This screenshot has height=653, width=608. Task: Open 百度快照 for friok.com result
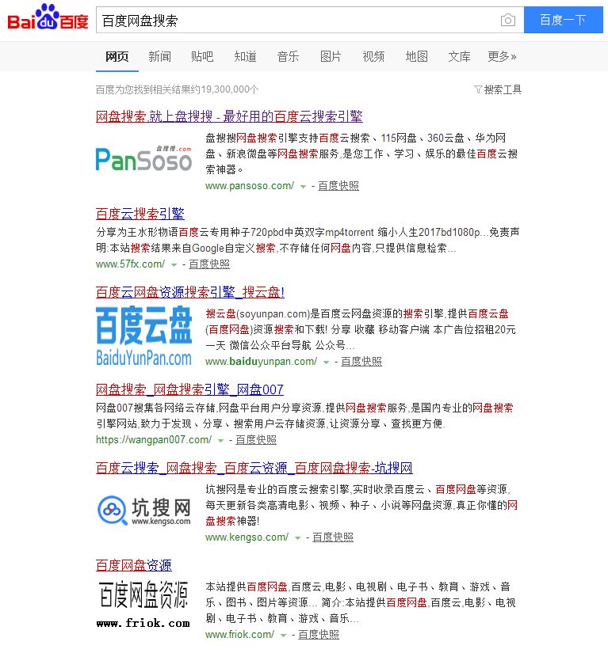click(319, 635)
